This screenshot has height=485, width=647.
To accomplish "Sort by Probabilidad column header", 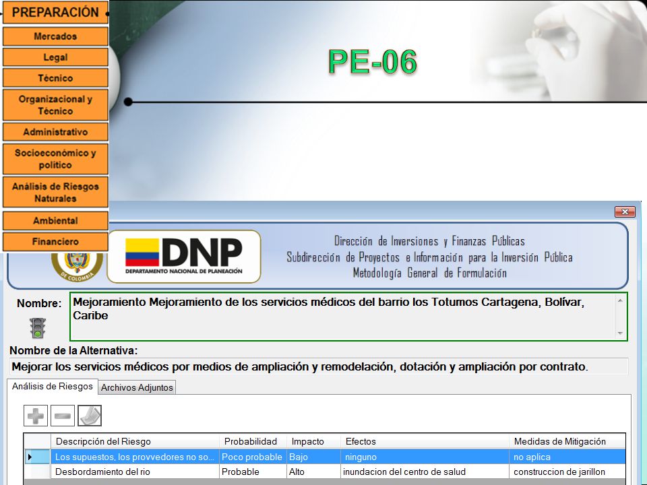I will (x=253, y=441).
